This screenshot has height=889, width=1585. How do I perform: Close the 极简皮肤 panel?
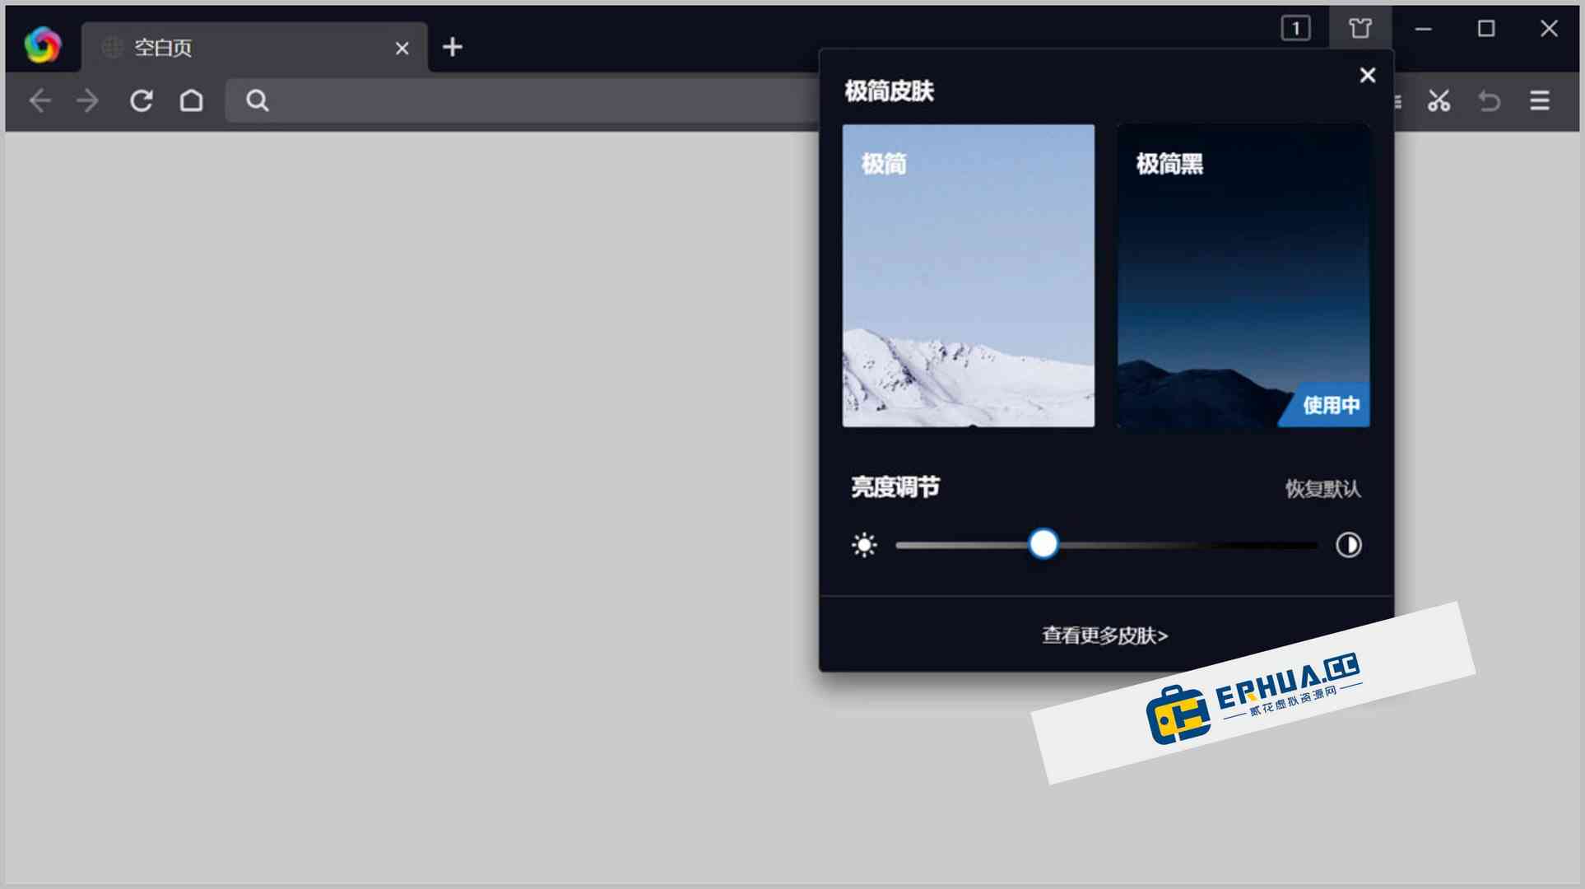pos(1368,75)
